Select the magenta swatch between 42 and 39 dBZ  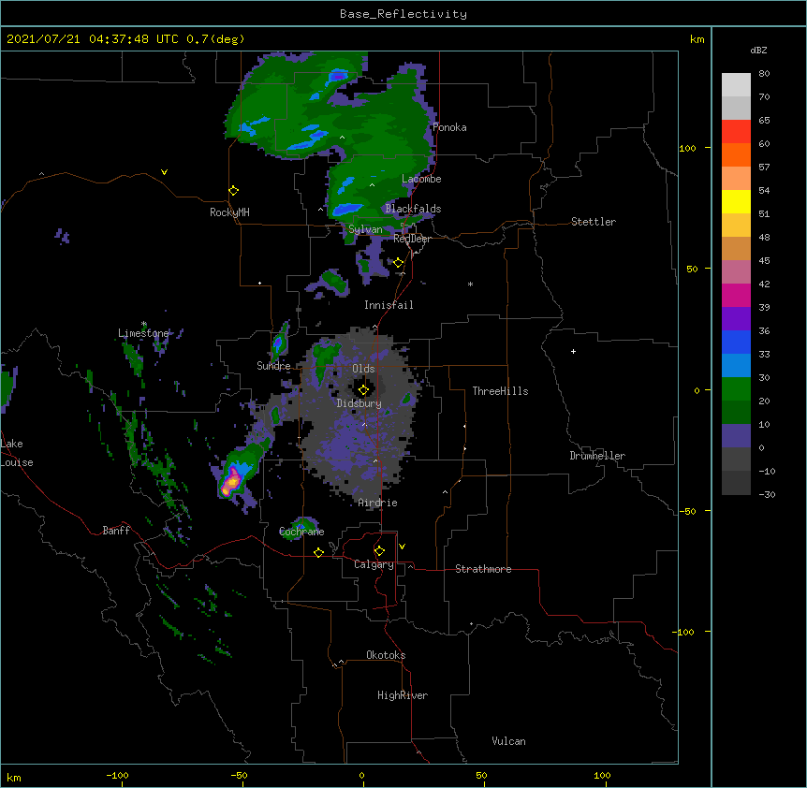[x=736, y=295]
